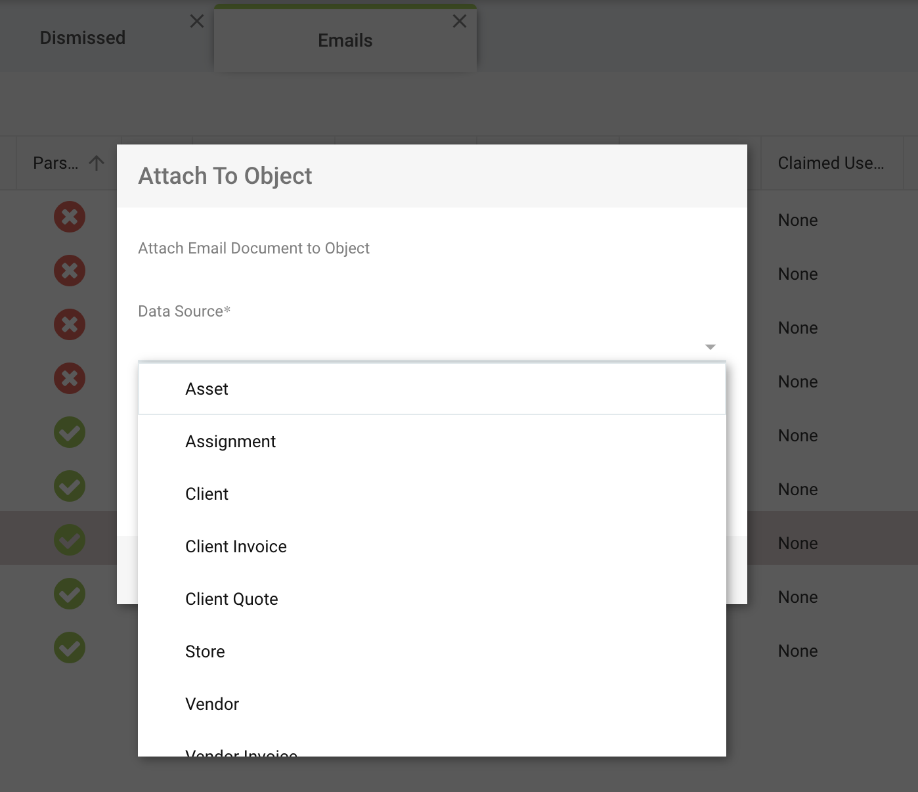Click the second red failed status icon
The image size is (918, 792).
(x=70, y=271)
